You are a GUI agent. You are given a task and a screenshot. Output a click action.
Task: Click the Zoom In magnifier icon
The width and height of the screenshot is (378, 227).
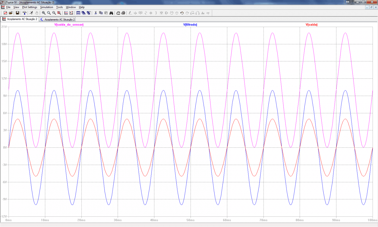[44, 13]
